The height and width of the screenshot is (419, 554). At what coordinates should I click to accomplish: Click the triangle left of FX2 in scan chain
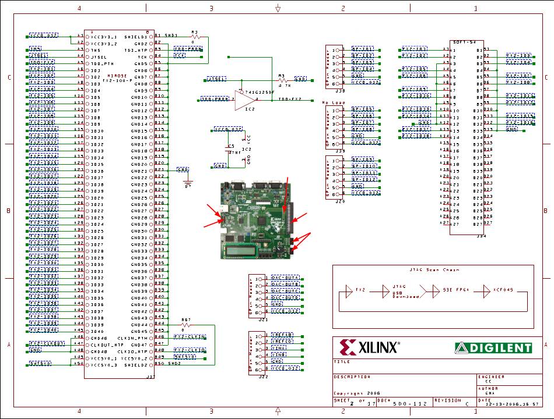[x=349, y=292]
